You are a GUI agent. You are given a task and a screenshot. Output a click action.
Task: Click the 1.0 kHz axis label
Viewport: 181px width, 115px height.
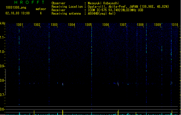coord(2,52)
